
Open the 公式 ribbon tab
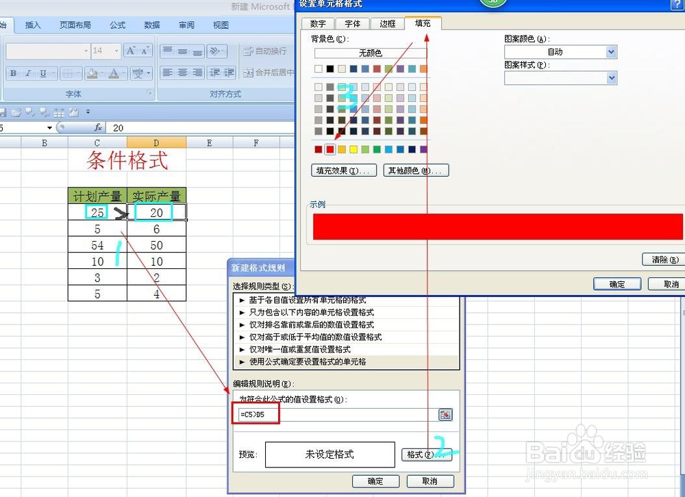[118, 25]
